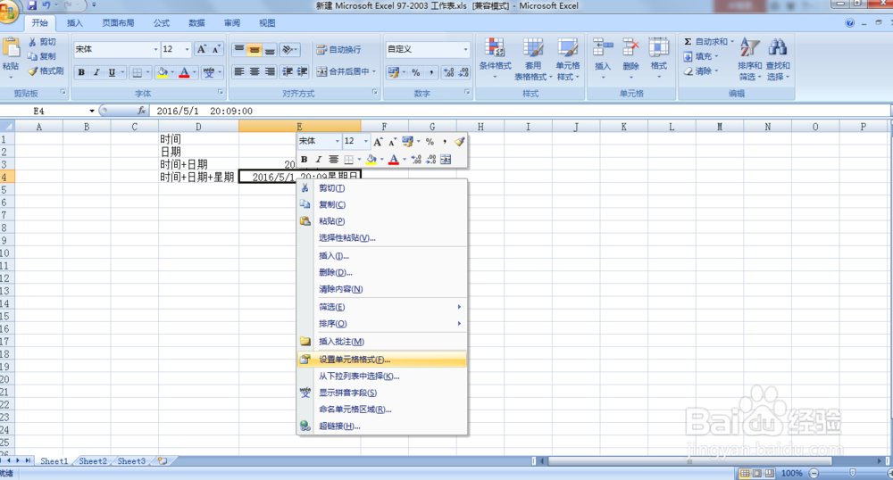Choose 复制 from the context menu
Screen dimensions: 893x480
[381, 204]
